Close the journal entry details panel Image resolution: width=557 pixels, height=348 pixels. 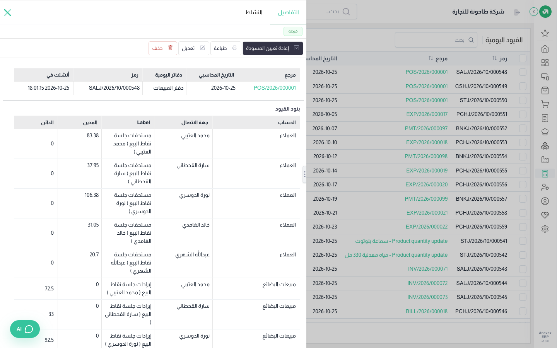tap(7, 12)
